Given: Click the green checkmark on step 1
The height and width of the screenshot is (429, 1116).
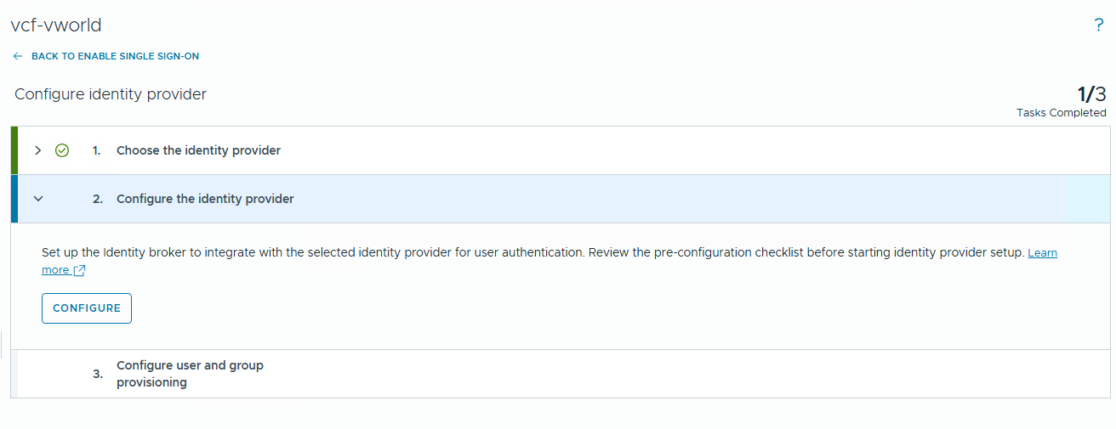Looking at the screenshot, I should (x=62, y=150).
